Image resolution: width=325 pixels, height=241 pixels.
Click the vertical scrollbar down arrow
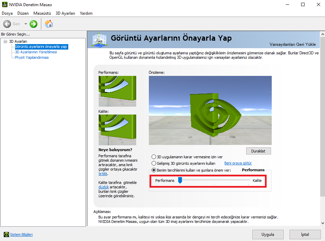coord(323,223)
